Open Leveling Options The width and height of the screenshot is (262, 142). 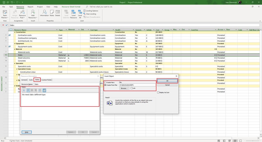[91, 11]
